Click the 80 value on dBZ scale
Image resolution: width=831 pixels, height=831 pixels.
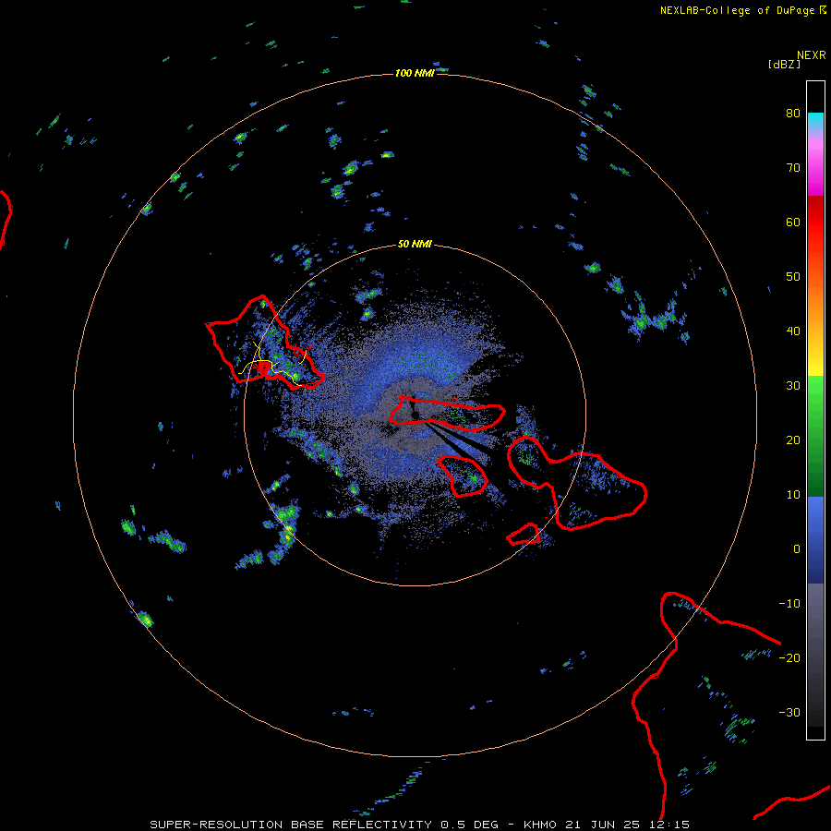(793, 114)
